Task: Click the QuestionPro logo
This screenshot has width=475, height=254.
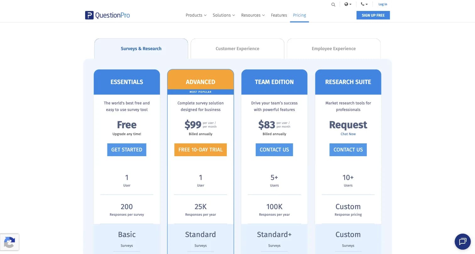Action: (107, 15)
